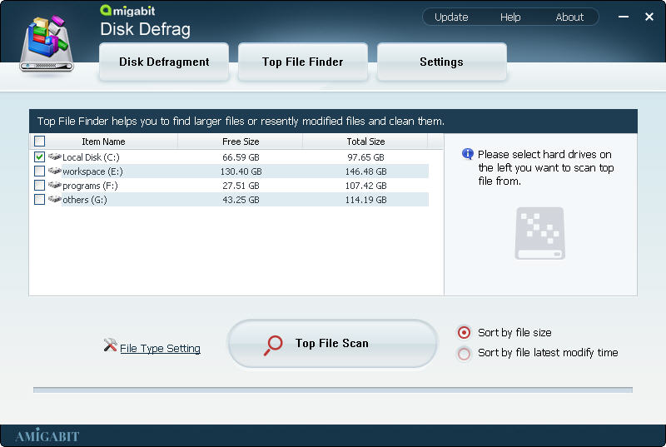Click the blue info icon in the hint panel
This screenshot has height=447, width=666.
click(x=468, y=154)
